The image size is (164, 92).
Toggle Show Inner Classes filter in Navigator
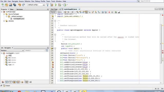(18, 82)
